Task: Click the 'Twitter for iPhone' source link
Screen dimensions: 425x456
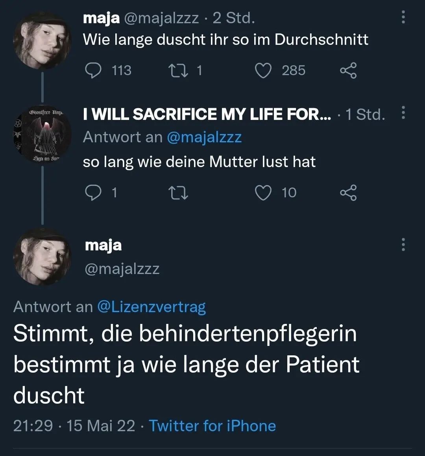Action: (212, 426)
